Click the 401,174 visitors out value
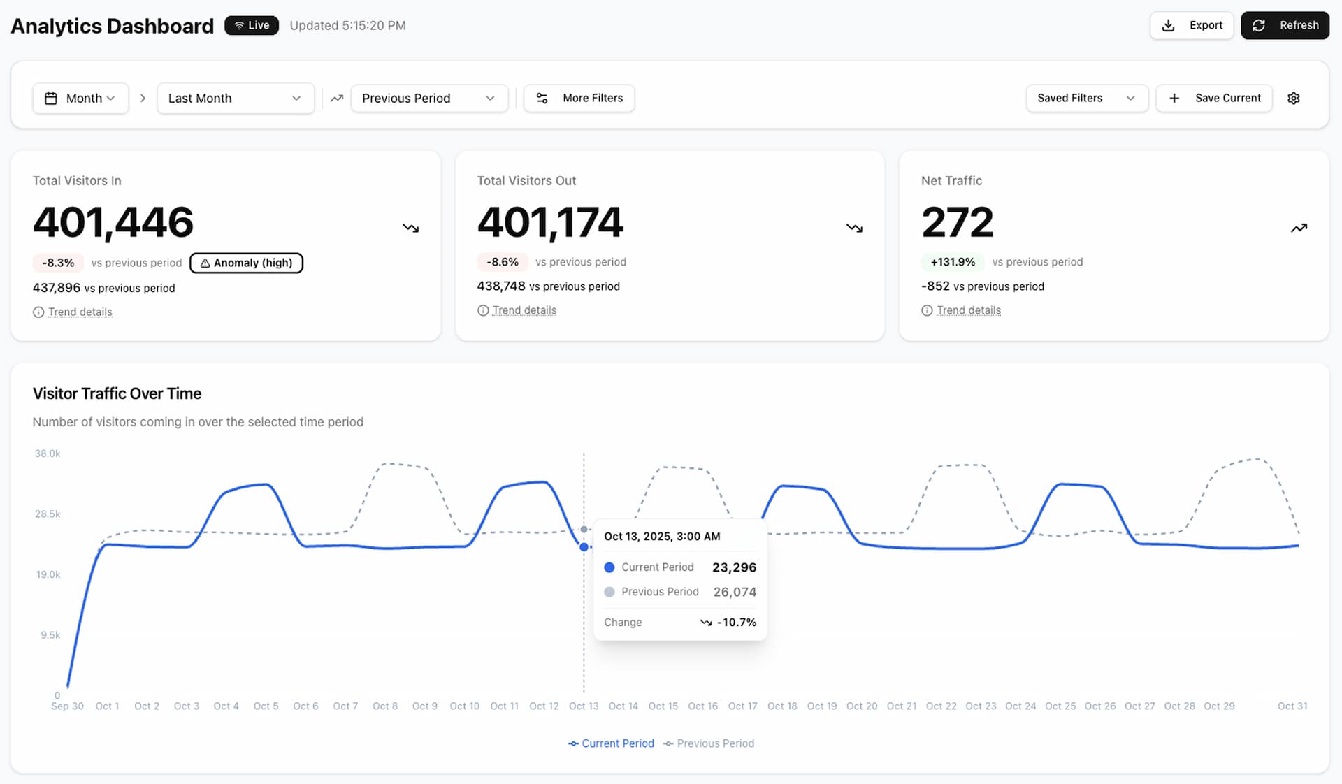 (x=550, y=222)
